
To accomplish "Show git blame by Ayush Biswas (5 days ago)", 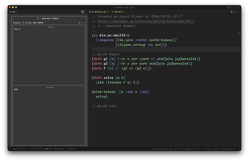I will pyautogui.click(x=161, y=149).
